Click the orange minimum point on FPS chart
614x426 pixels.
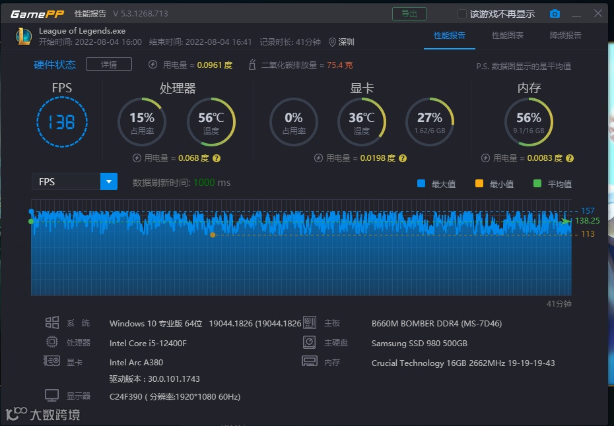(213, 235)
